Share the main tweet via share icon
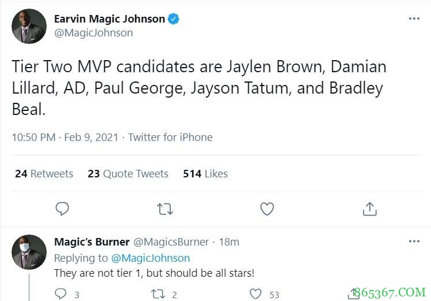Screen dimensions: 431x301 [369, 209]
